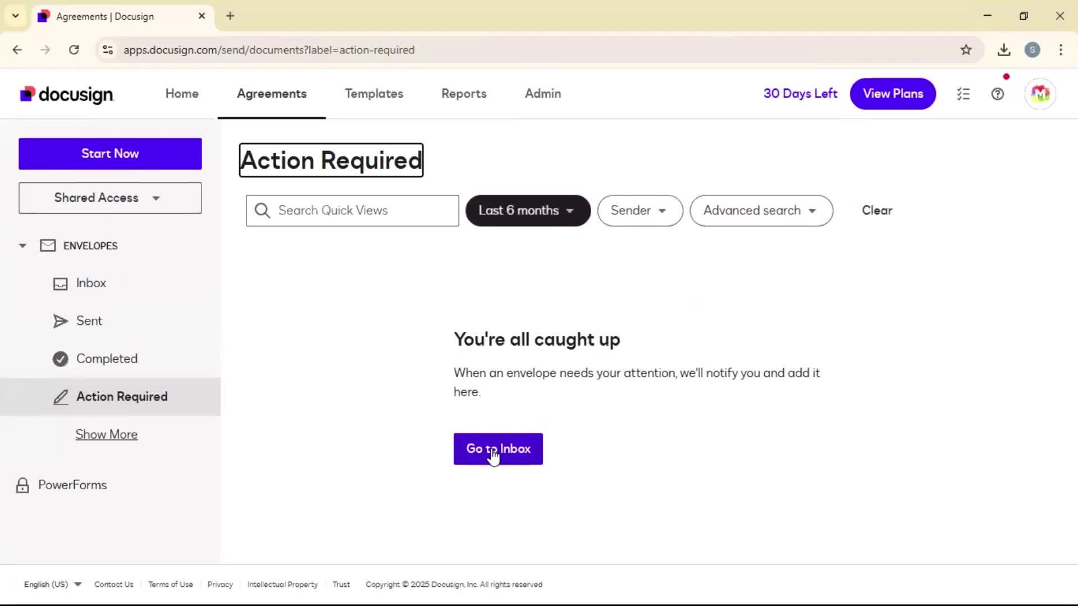Screen dimensions: 1078x606
Task: Open the Trust footer link
Action: coord(341,584)
